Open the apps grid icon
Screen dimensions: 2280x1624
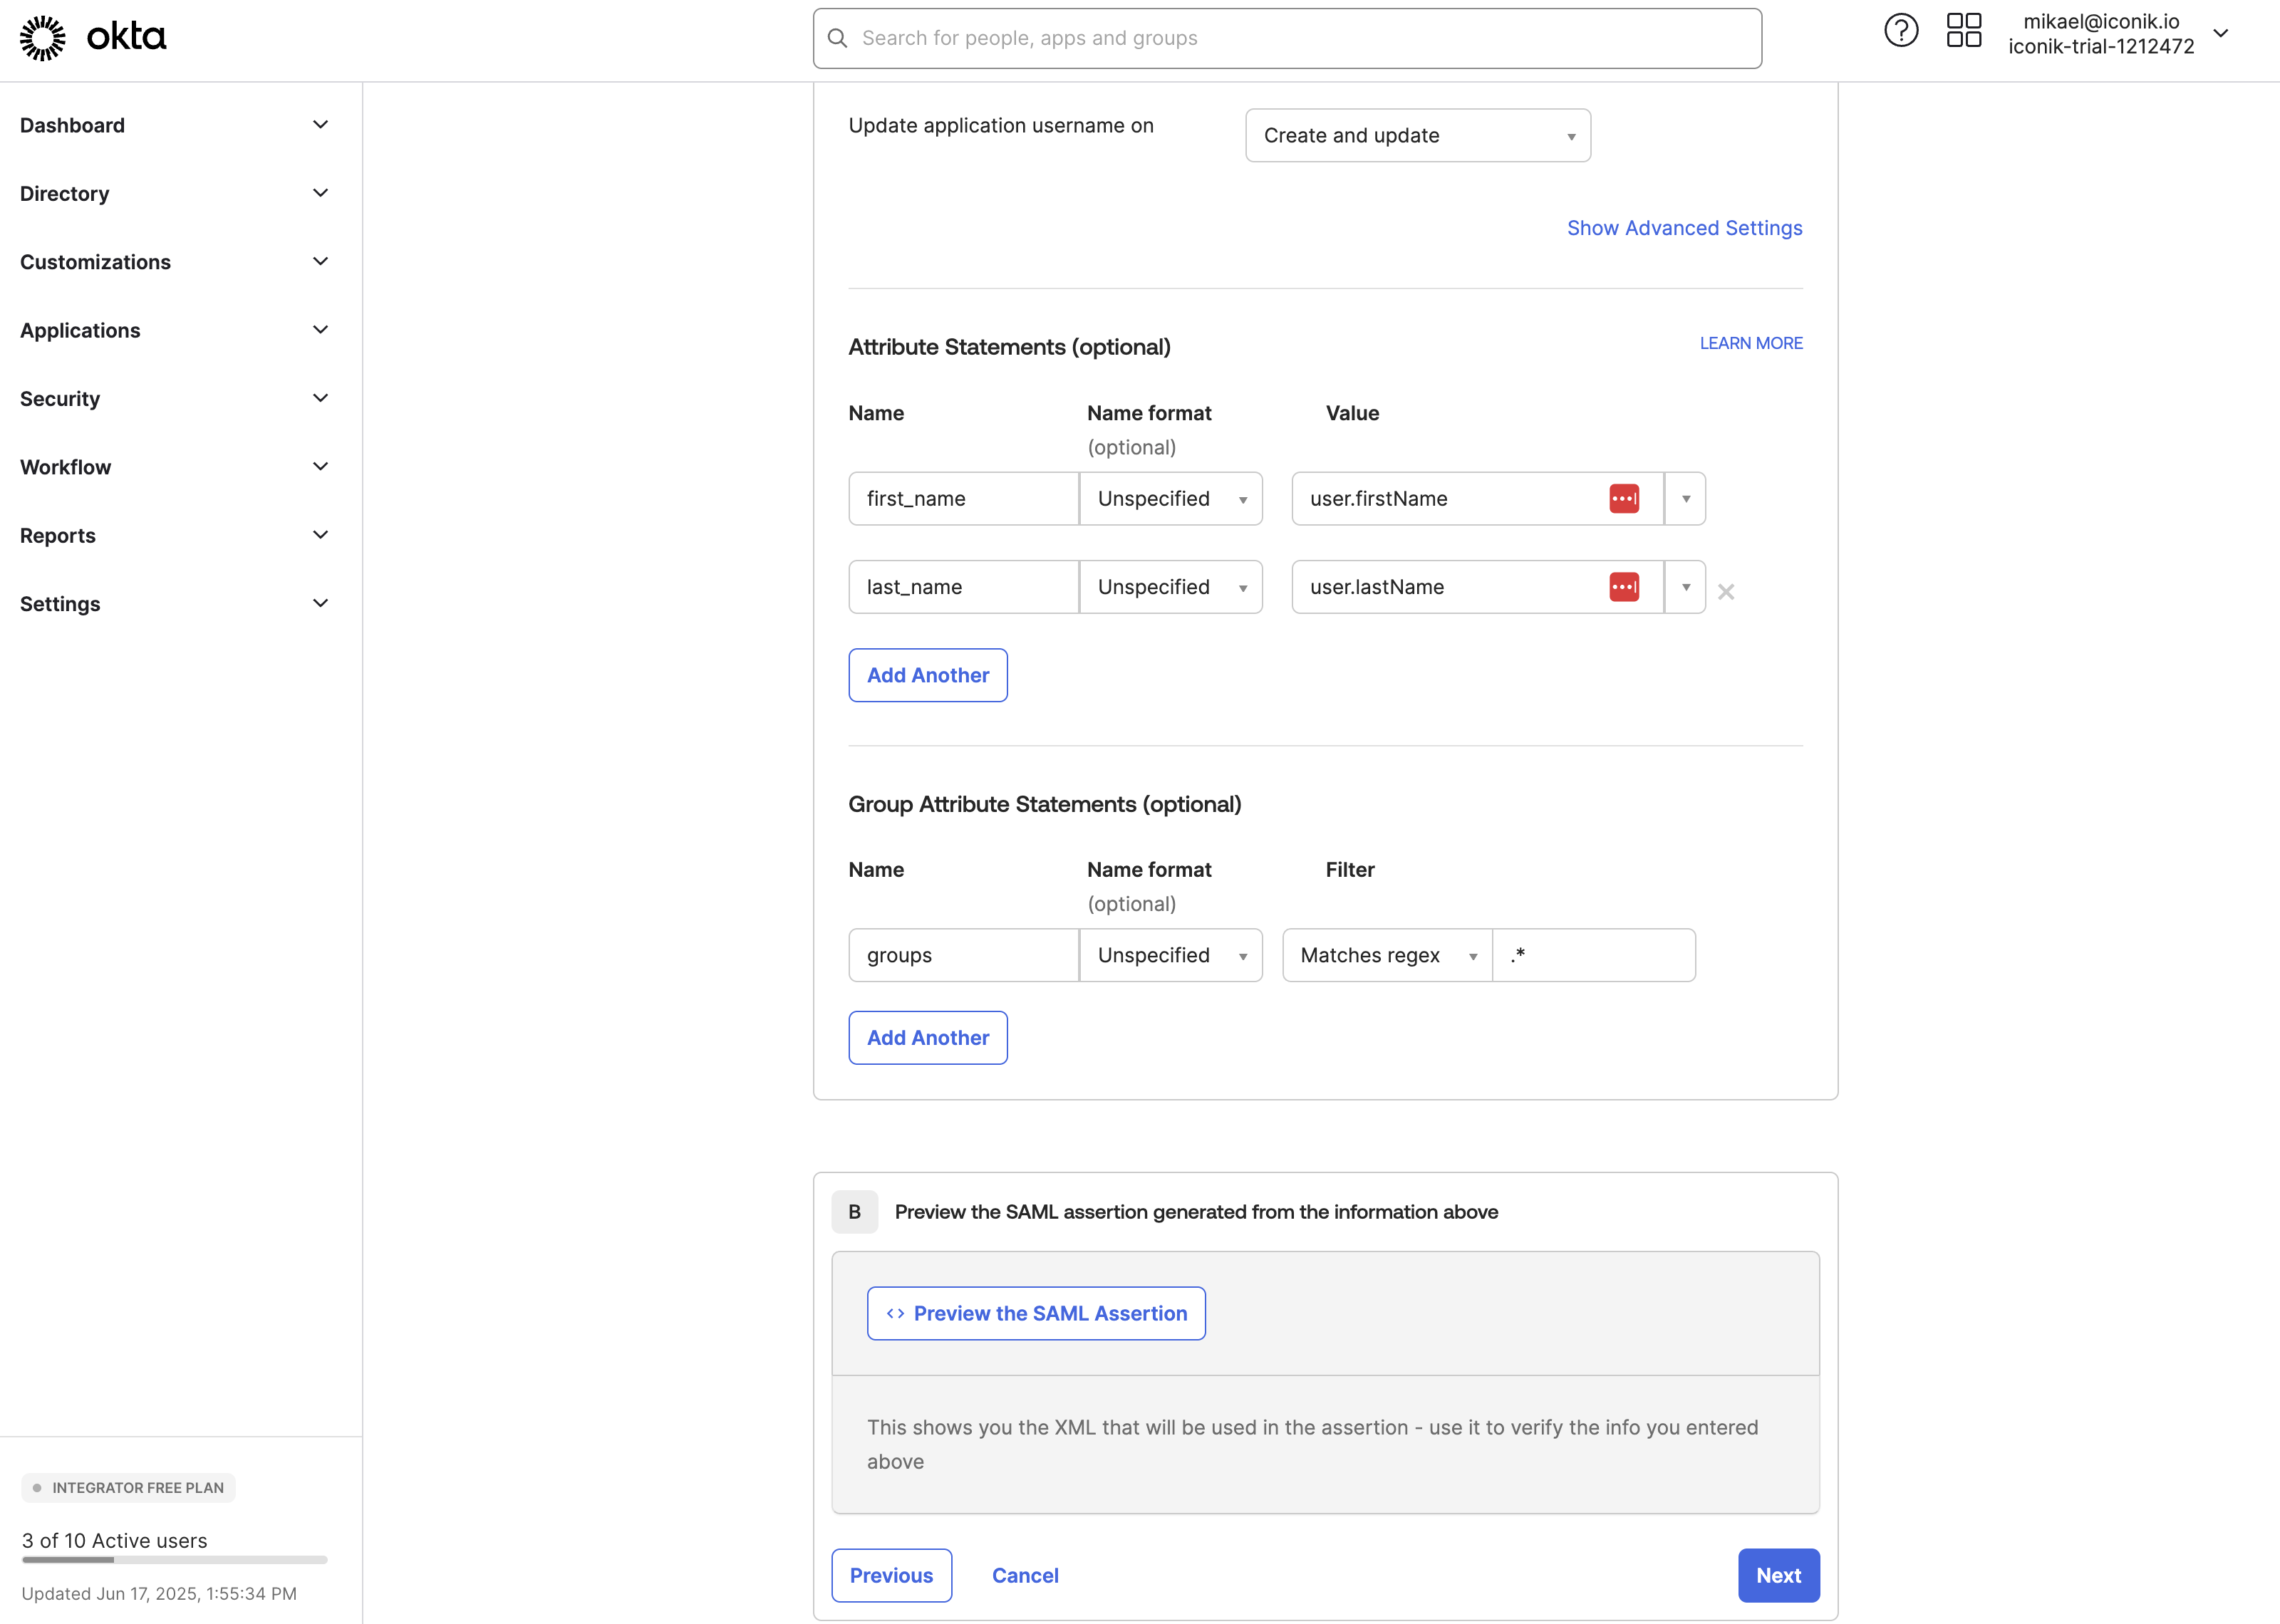(x=1963, y=31)
